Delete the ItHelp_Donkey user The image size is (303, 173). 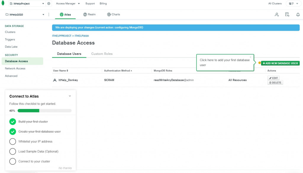point(275,83)
